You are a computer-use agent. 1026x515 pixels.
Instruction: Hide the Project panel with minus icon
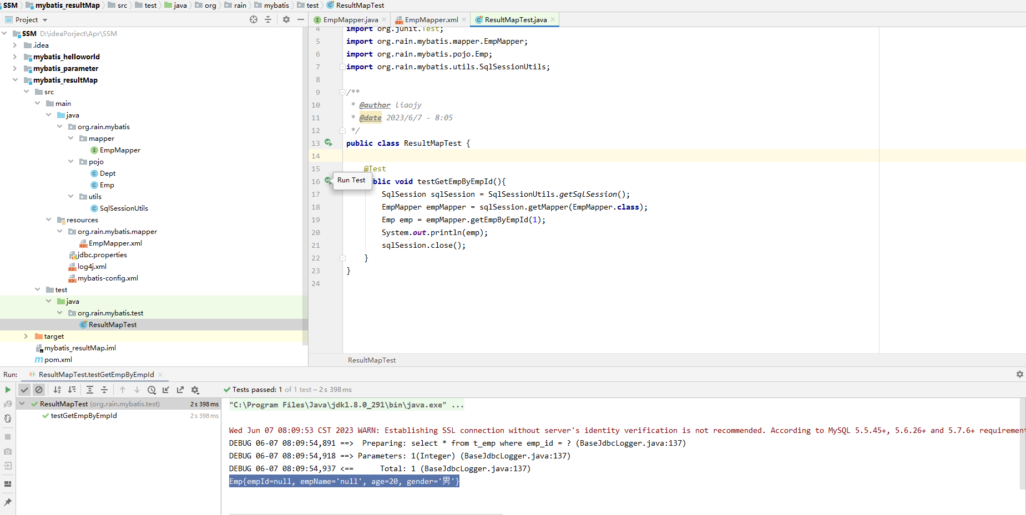click(301, 19)
